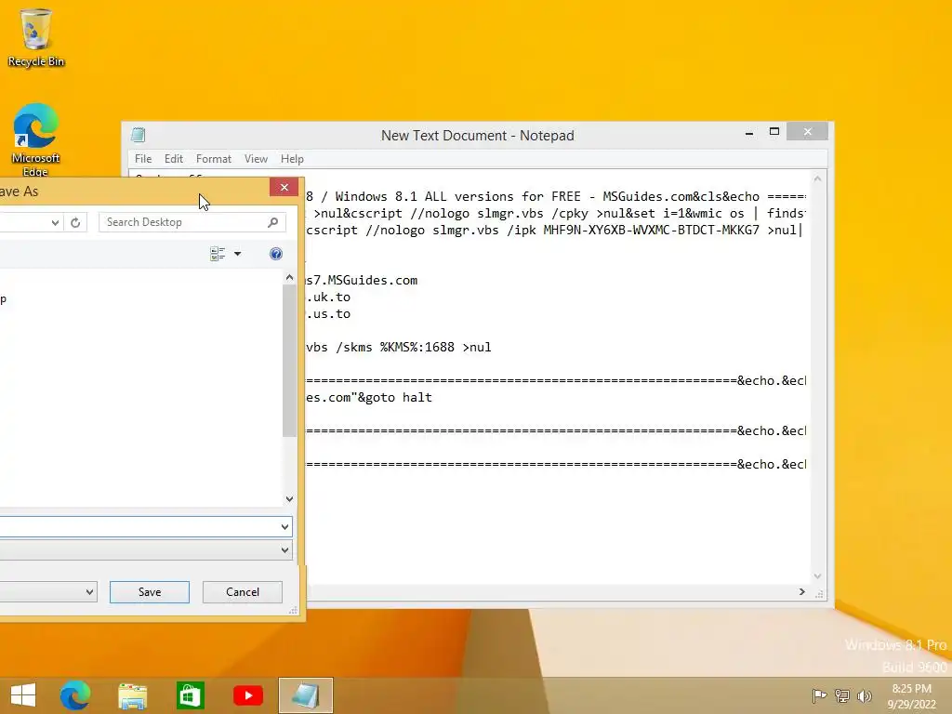Launch Edge from the taskbar

click(75, 695)
